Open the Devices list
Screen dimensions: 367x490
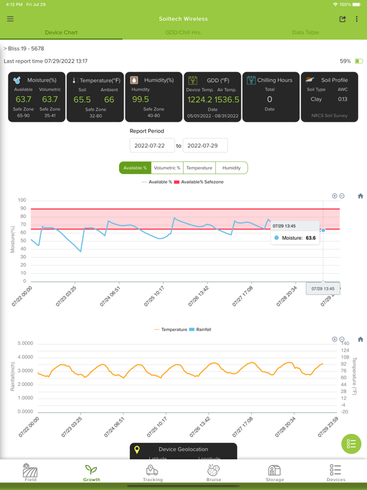tap(336, 473)
